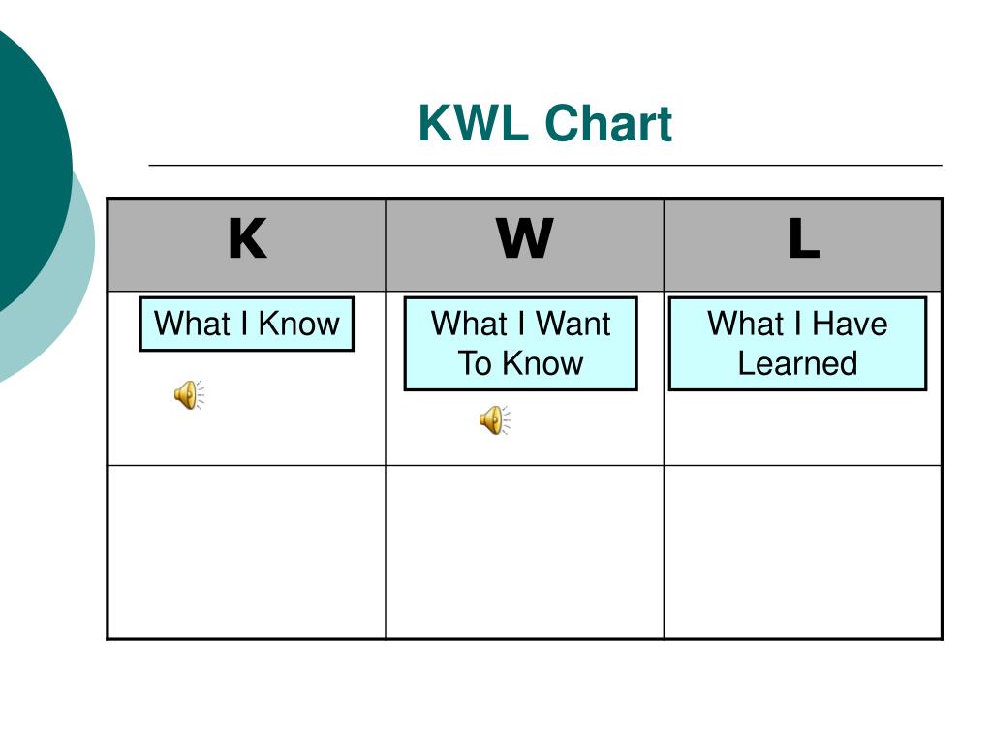Click the letter L in the header
992x744 pixels.
tap(804, 238)
